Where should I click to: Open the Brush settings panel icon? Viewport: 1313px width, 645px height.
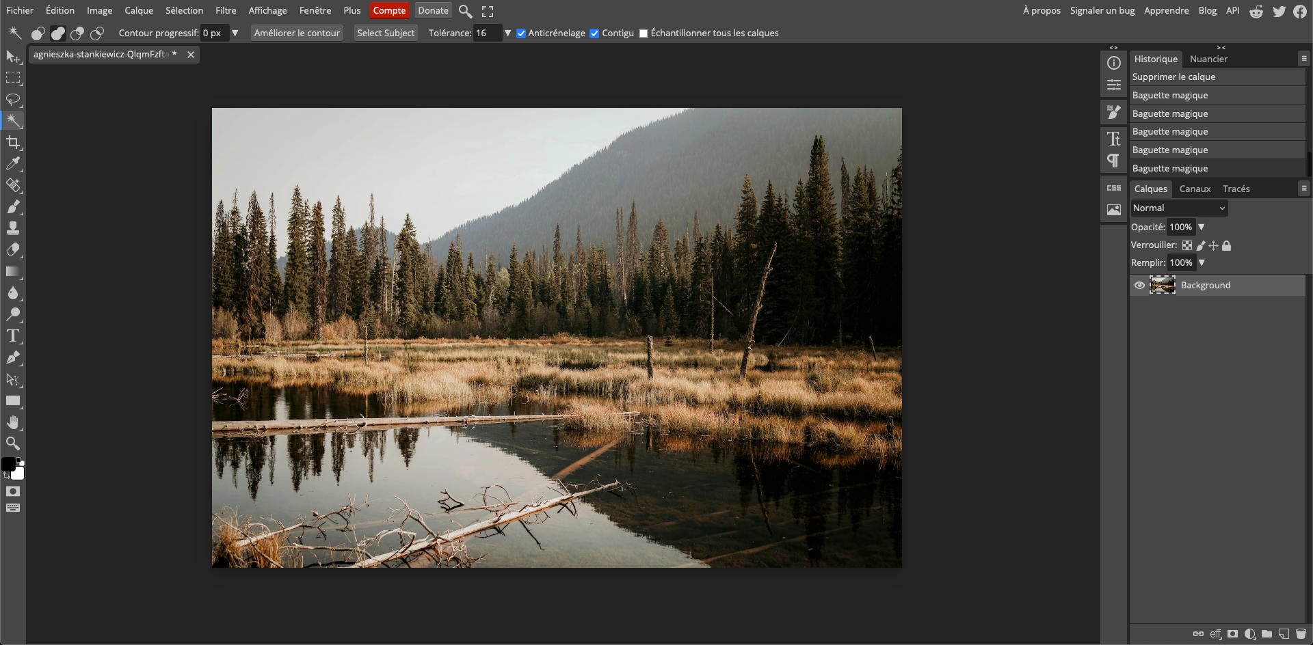(1114, 111)
